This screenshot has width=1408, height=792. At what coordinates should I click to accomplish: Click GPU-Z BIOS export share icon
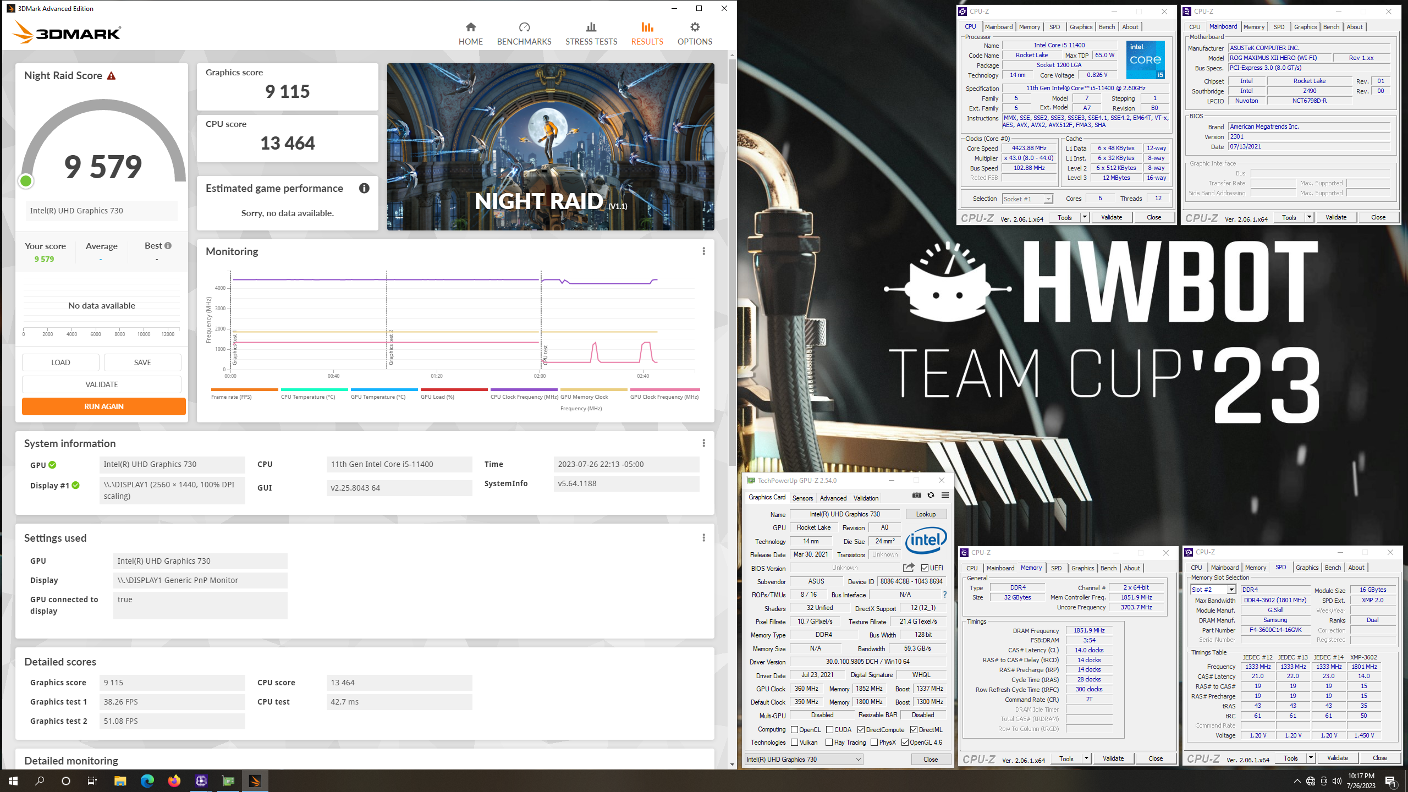909,568
